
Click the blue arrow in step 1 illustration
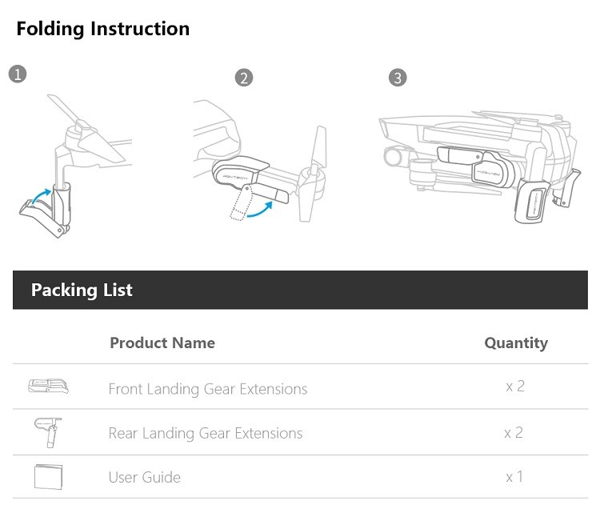(x=42, y=196)
